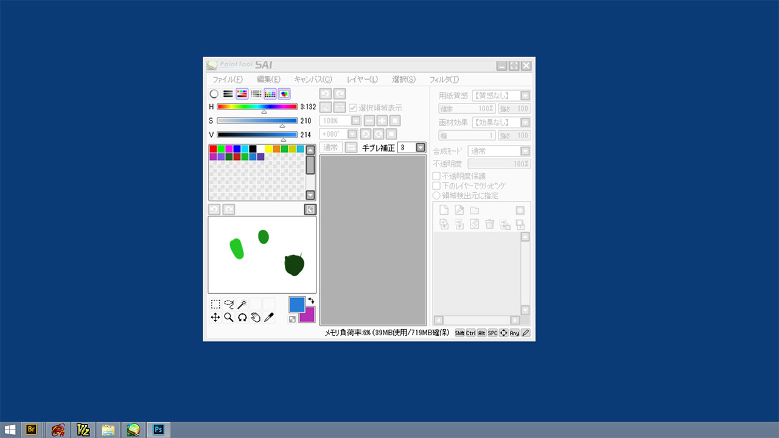Swap foreground and background colors

[x=311, y=301]
